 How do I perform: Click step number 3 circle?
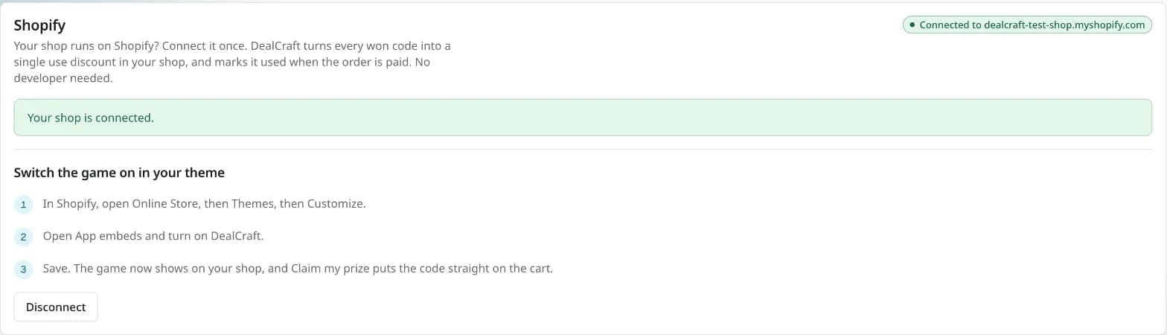tap(23, 269)
